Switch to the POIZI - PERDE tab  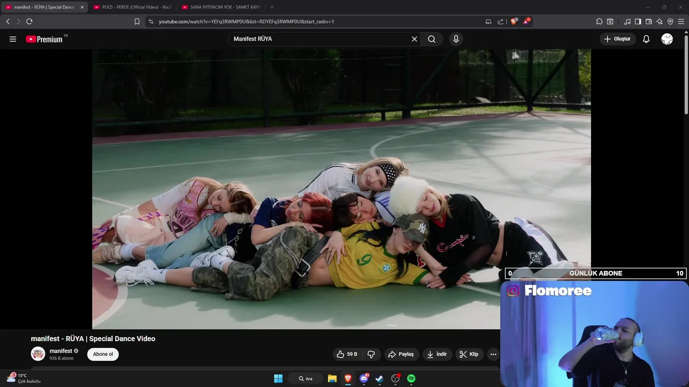tap(133, 7)
